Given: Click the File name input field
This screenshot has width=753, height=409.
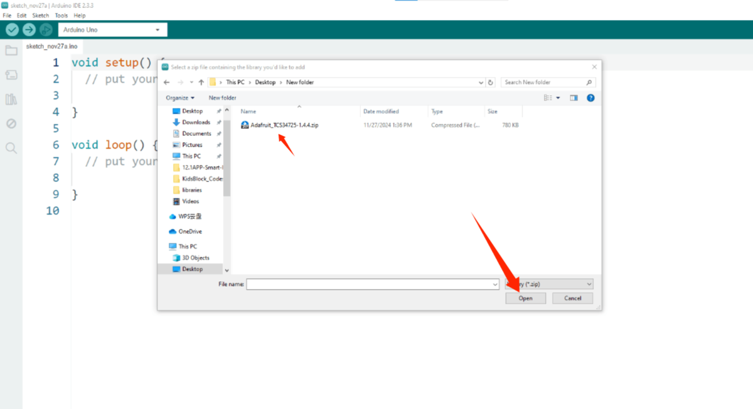Looking at the screenshot, I should [x=371, y=284].
